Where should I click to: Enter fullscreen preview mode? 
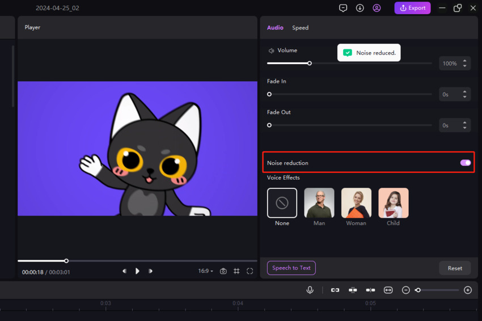click(x=250, y=272)
